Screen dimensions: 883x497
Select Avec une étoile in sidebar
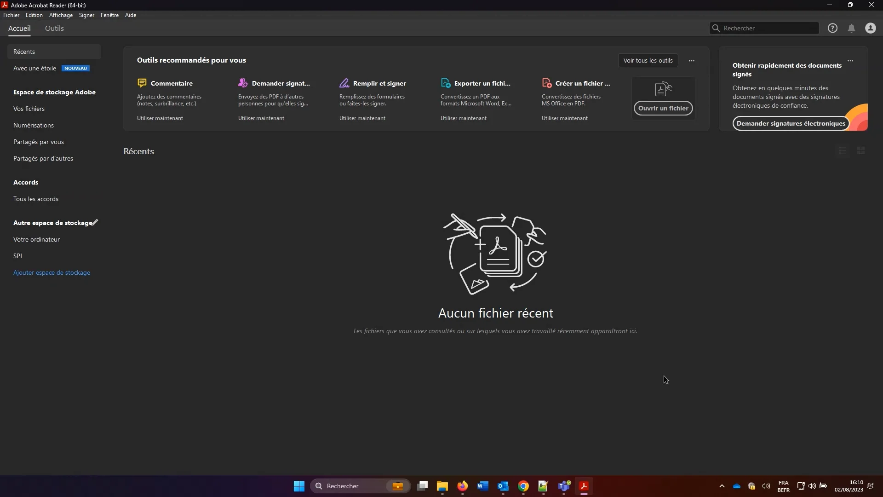54,68
